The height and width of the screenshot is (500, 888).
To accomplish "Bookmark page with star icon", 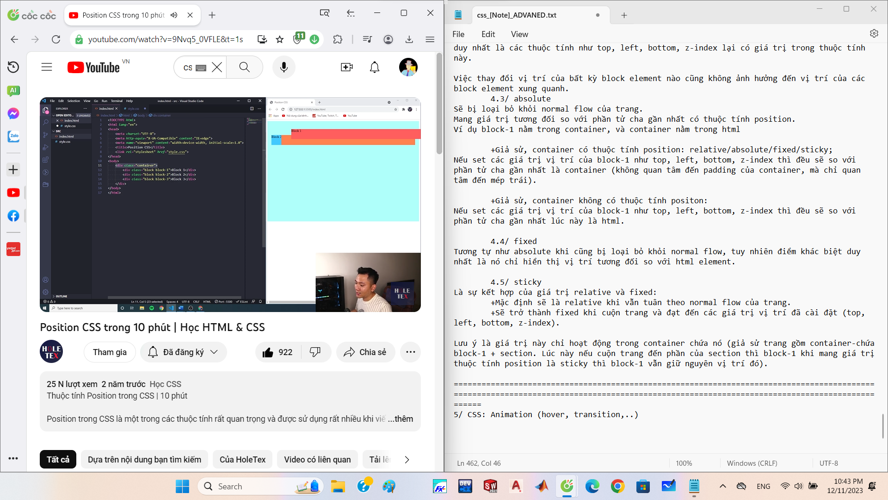I will 279,40.
